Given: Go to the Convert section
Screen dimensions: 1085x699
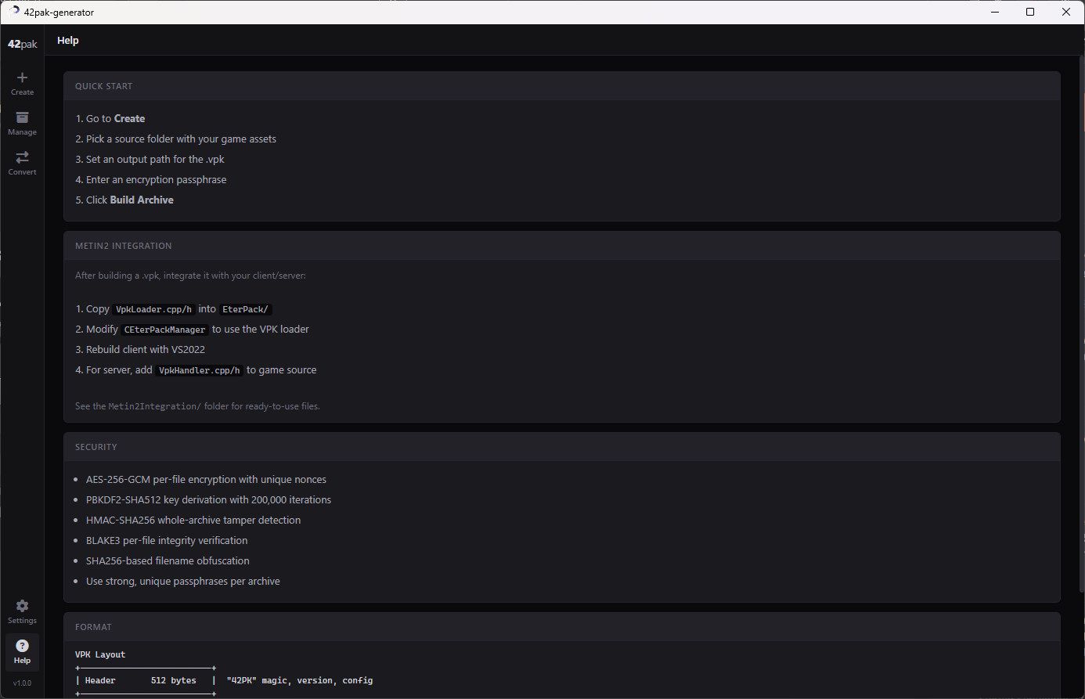Looking at the screenshot, I should pos(22,164).
